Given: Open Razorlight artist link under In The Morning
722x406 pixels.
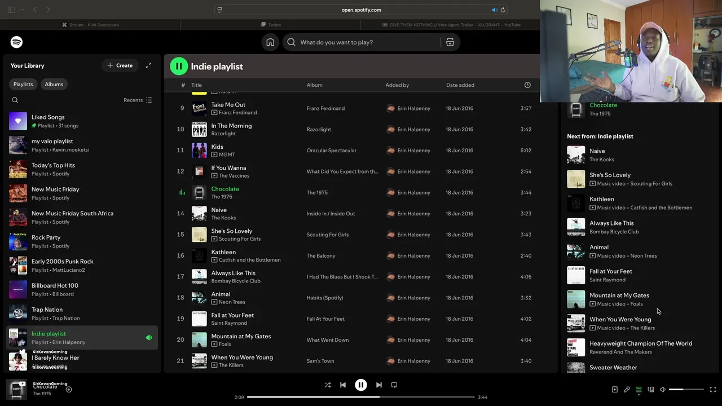Looking at the screenshot, I should tap(223, 134).
